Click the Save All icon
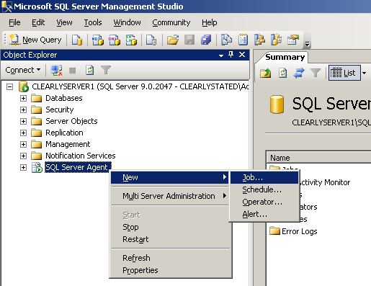 206,40
